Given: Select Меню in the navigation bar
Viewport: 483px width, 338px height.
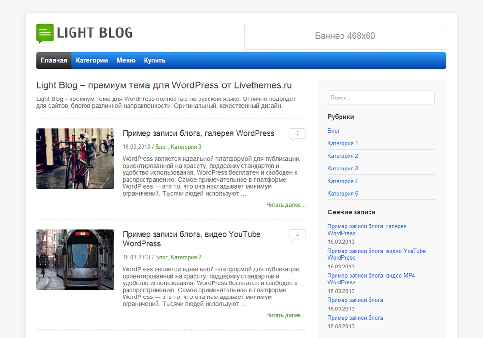Looking at the screenshot, I should click(x=126, y=60).
